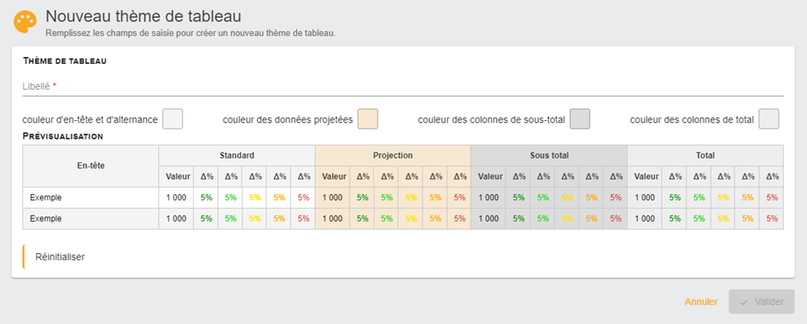Select the Total column group header
Image resolution: width=807 pixels, height=324 pixels.
pos(705,155)
